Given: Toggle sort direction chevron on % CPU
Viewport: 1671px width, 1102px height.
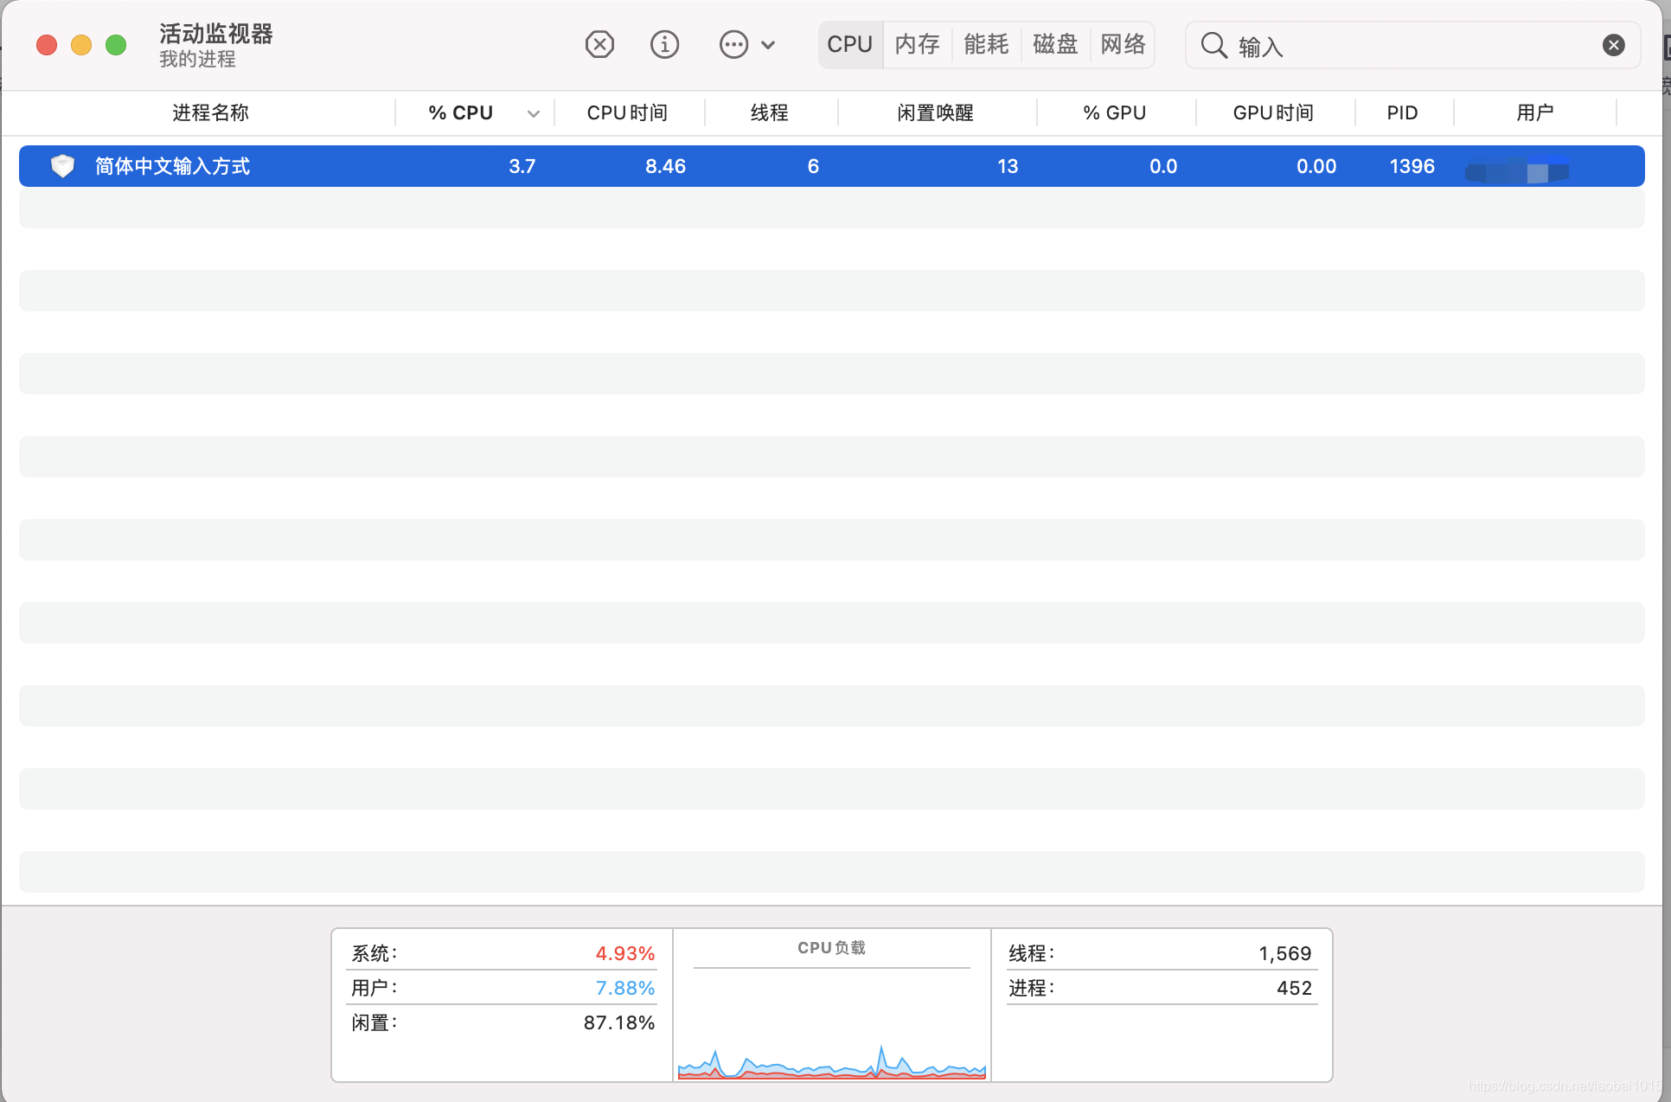Looking at the screenshot, I should click(x=534, y=113).
